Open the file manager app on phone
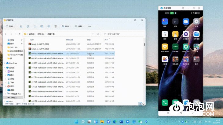 coord(196,34)
